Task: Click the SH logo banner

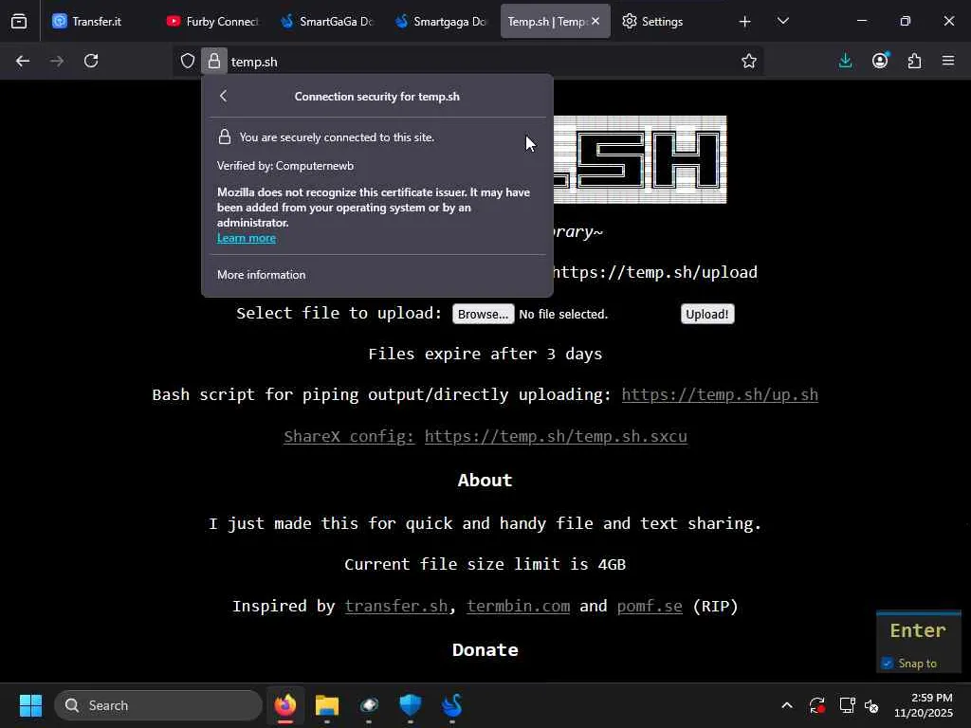Action: (x=640, y=159)
